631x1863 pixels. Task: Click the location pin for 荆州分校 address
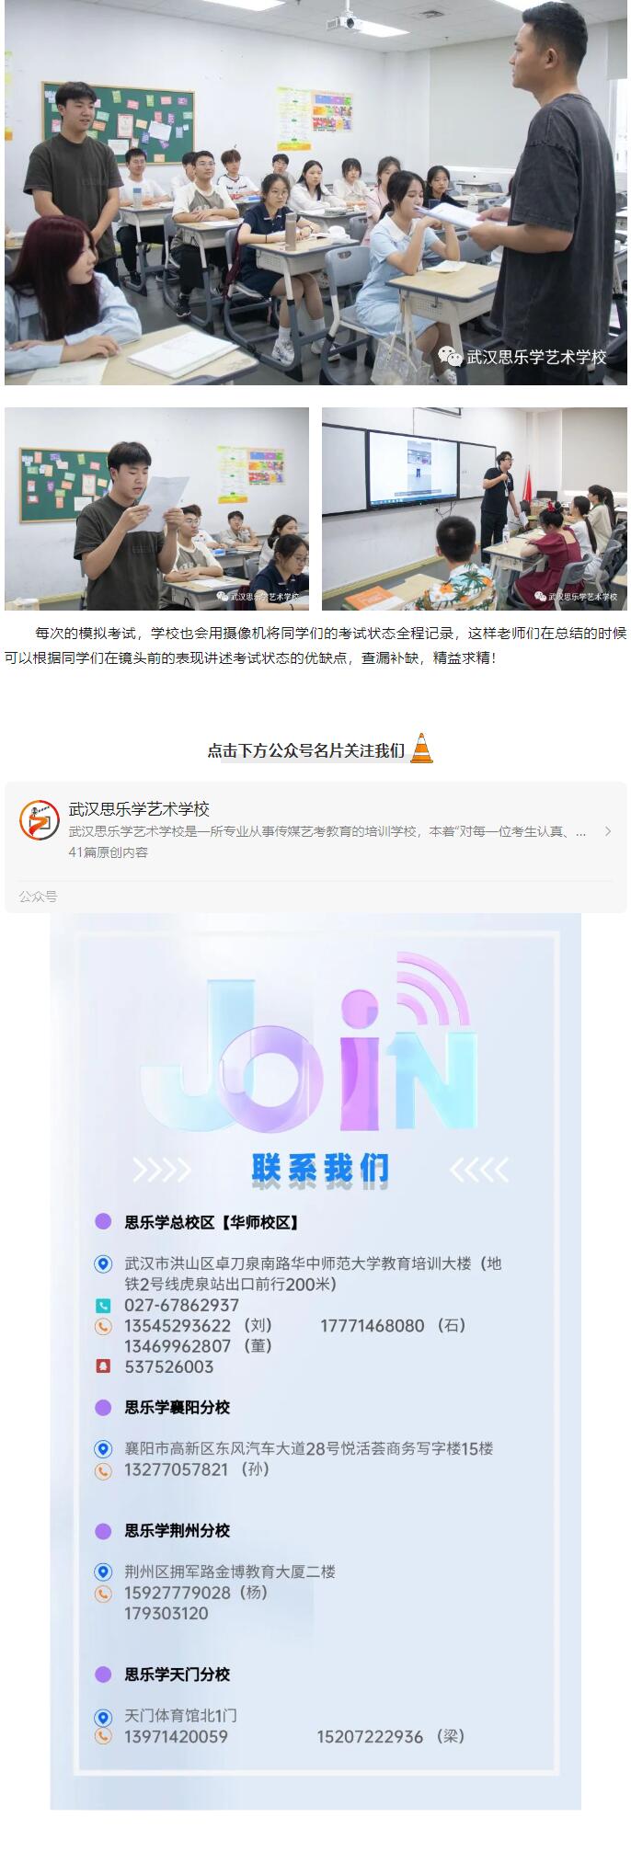tap(103, 1572)
